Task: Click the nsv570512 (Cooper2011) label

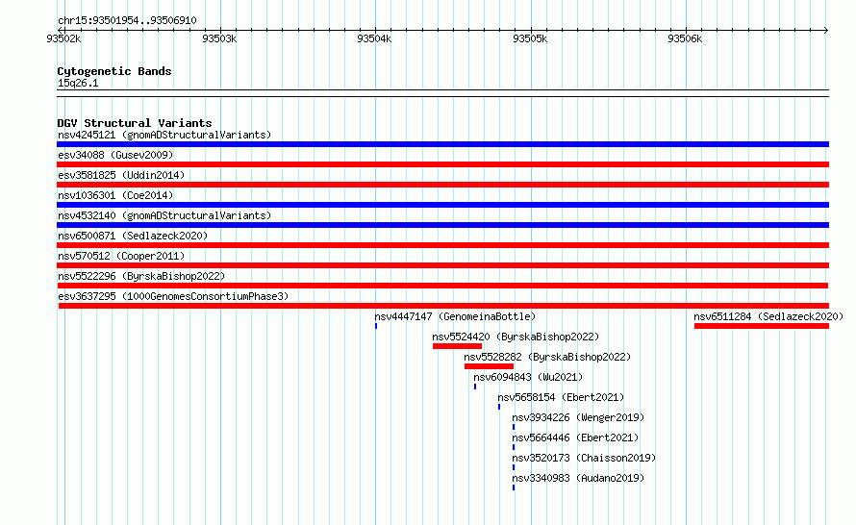Action: 121,256
